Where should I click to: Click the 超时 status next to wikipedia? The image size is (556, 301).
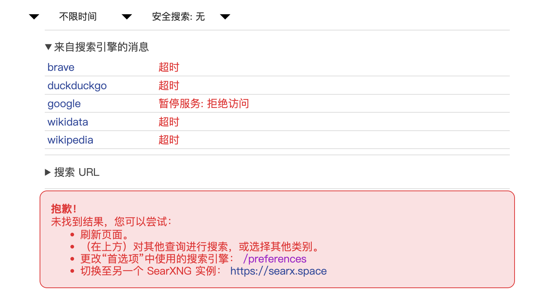[x=169, y=140]
